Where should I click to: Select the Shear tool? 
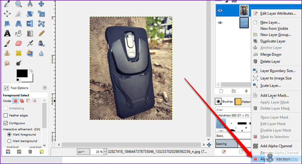pos(7,24)
